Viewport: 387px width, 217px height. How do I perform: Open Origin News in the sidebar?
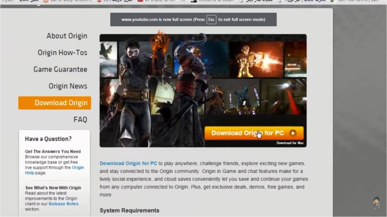68,86
